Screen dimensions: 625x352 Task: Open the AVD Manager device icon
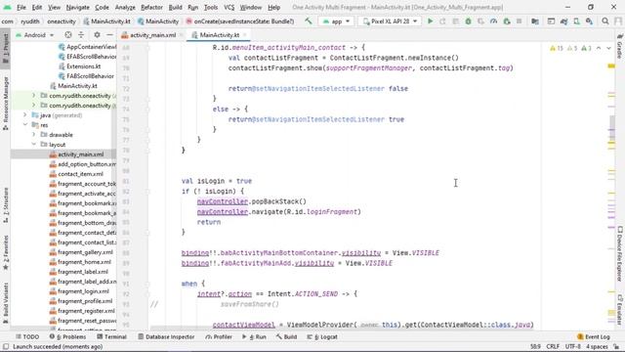(x=577, y=22)
